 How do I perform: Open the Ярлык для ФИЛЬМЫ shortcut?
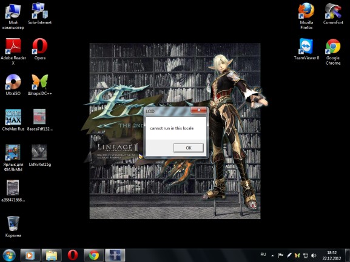(x=13, y=157)
